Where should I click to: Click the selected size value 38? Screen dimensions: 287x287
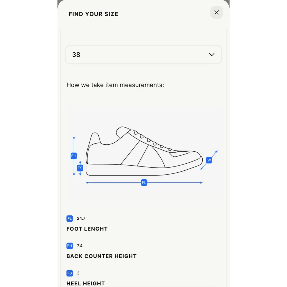coord(76,55)
